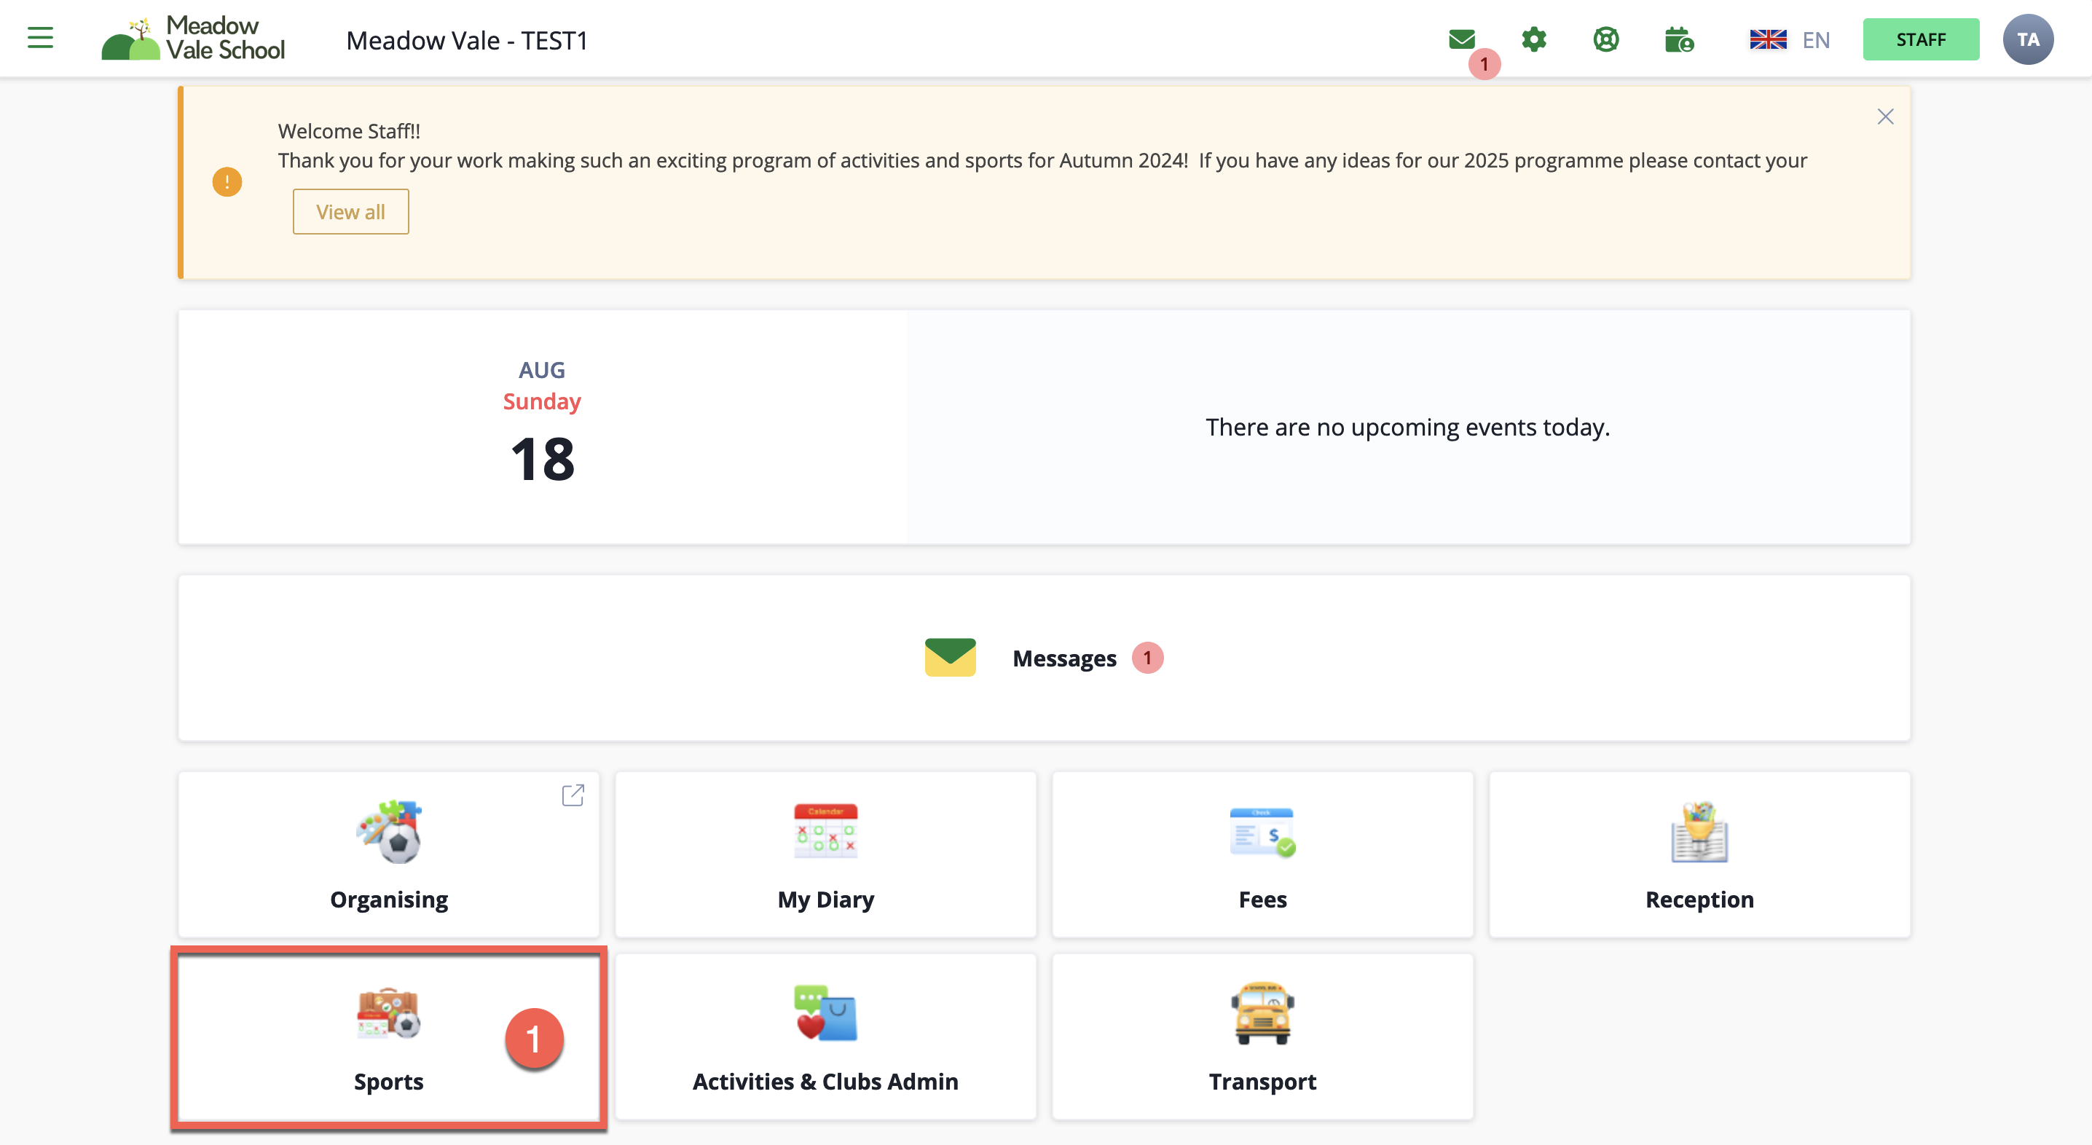Click the Activities & Clubs Admin label
Screen dimensions: 2092x1145
[826, 1082]
